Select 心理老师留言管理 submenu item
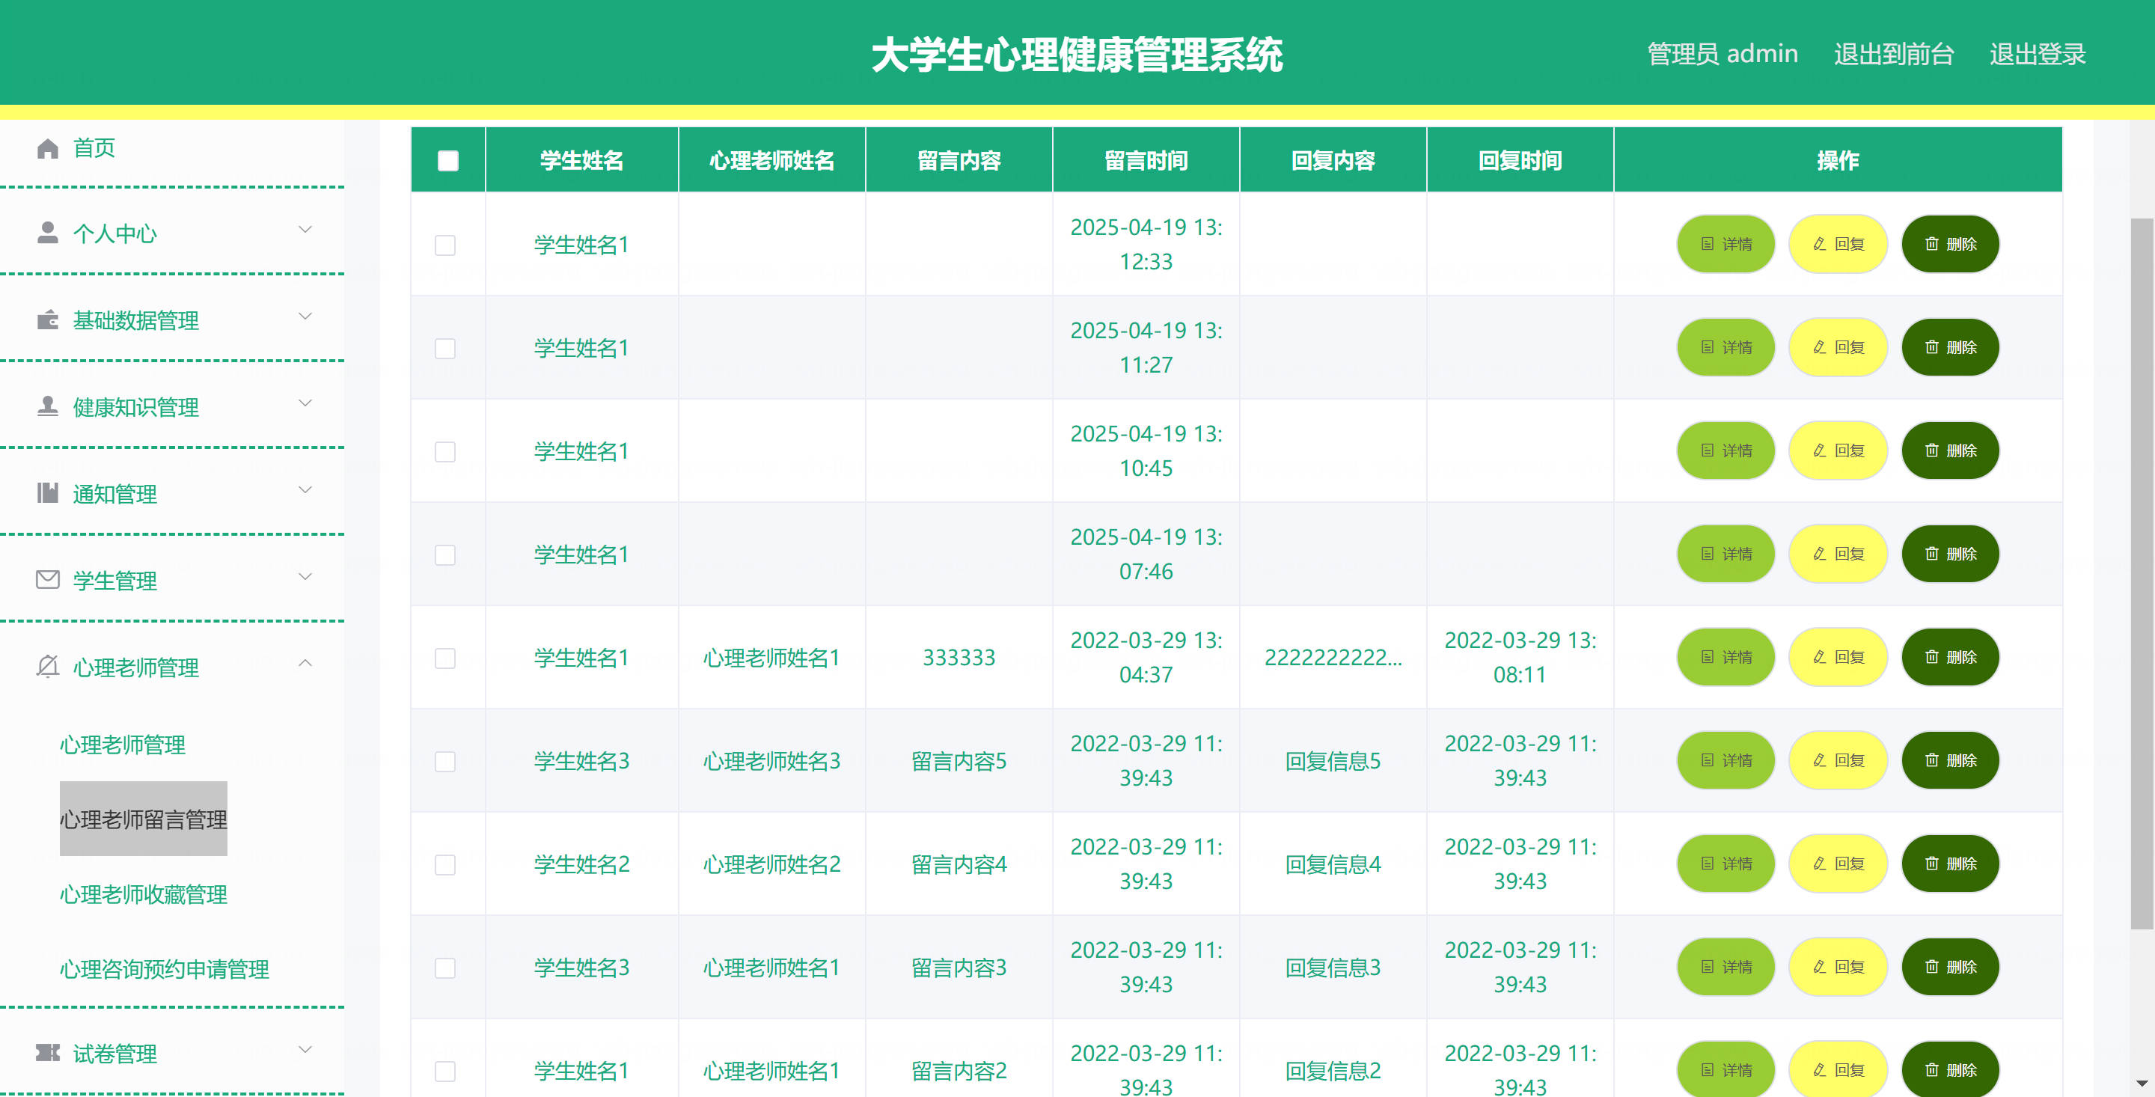Viewport: 2155px width, 1097px height. tap(143, 819)
